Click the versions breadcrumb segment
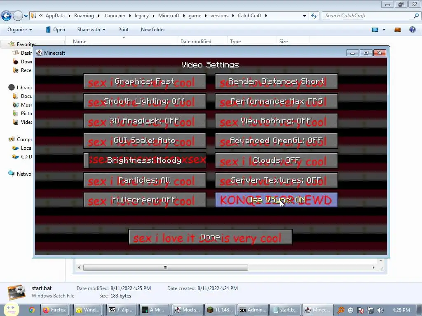Viewport: 422px width, 316px height. coord(219,16)
